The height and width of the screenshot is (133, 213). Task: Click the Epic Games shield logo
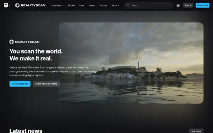(6, 5)
